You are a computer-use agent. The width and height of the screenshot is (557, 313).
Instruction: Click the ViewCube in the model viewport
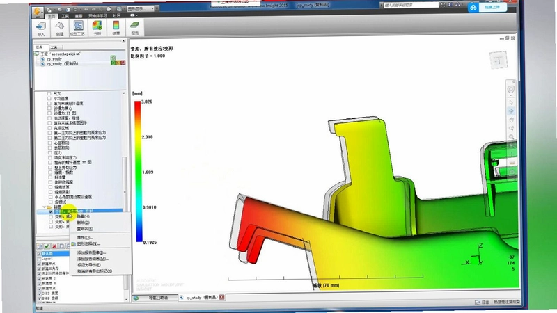499,61
